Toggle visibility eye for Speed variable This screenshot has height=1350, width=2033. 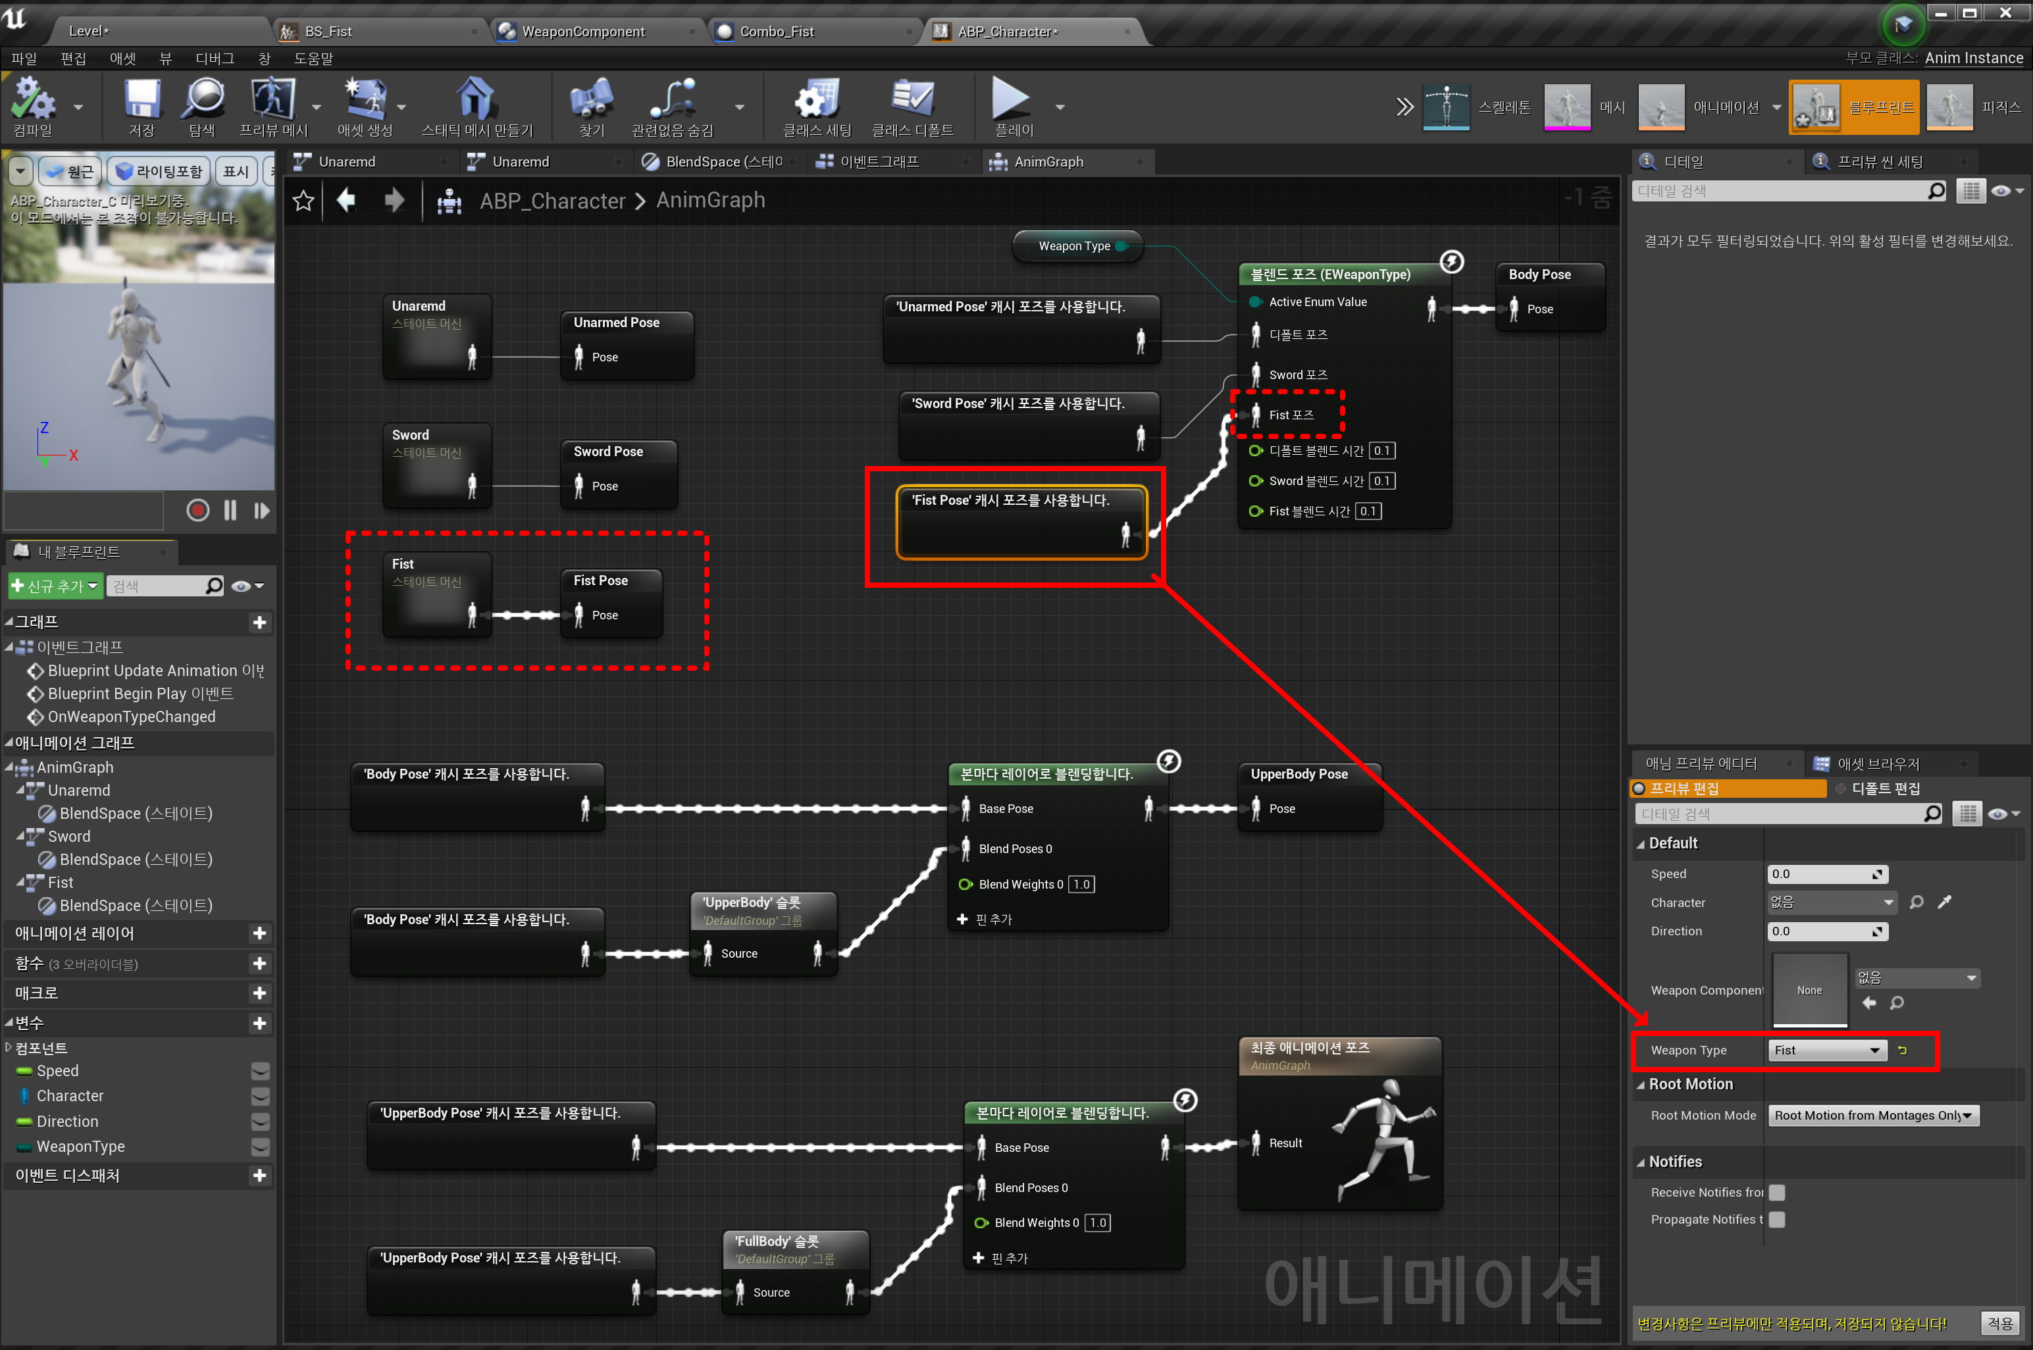[260, 1071]
